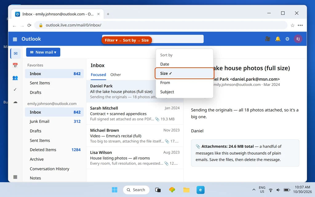Bookmark page with the star icon
The image size is (315, 197).
[x=293, y=25]
